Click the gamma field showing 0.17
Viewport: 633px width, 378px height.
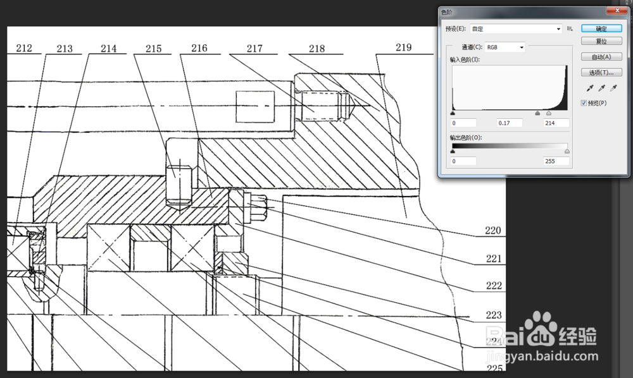(510, 123)
